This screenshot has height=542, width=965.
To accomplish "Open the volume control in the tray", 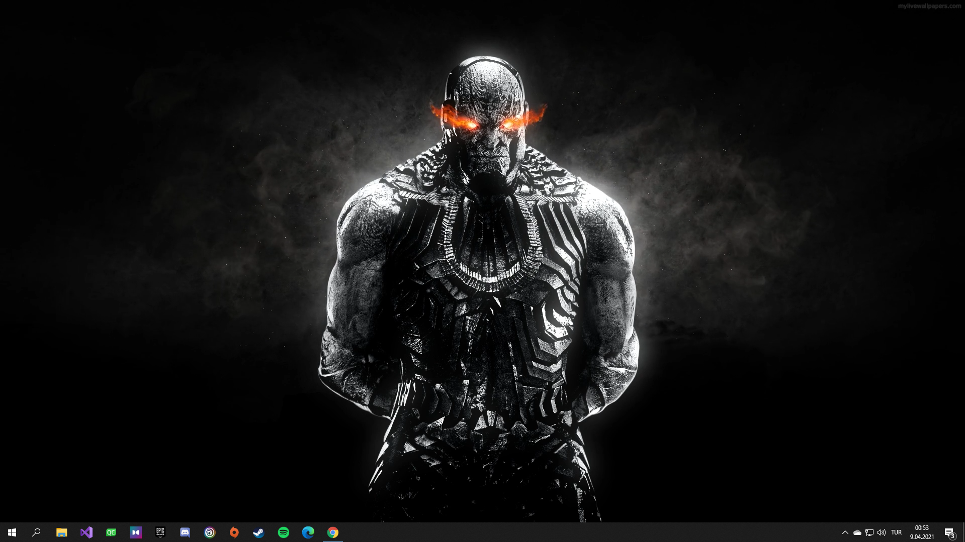I will [x=882, y=532].
